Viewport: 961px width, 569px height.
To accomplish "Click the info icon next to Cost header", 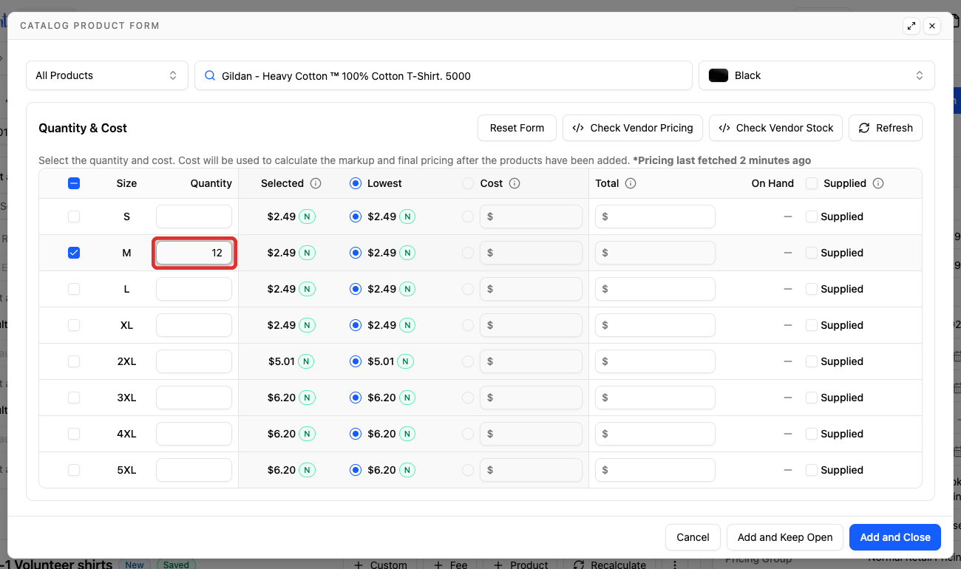I will (x=515, y=183).
